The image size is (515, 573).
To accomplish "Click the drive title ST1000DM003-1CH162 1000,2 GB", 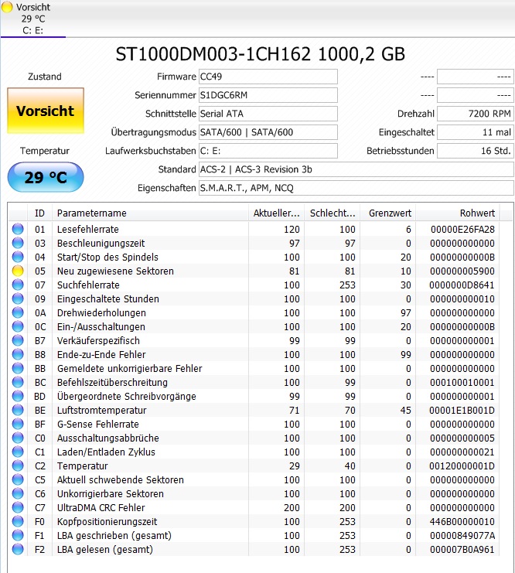I will [261, 54].
